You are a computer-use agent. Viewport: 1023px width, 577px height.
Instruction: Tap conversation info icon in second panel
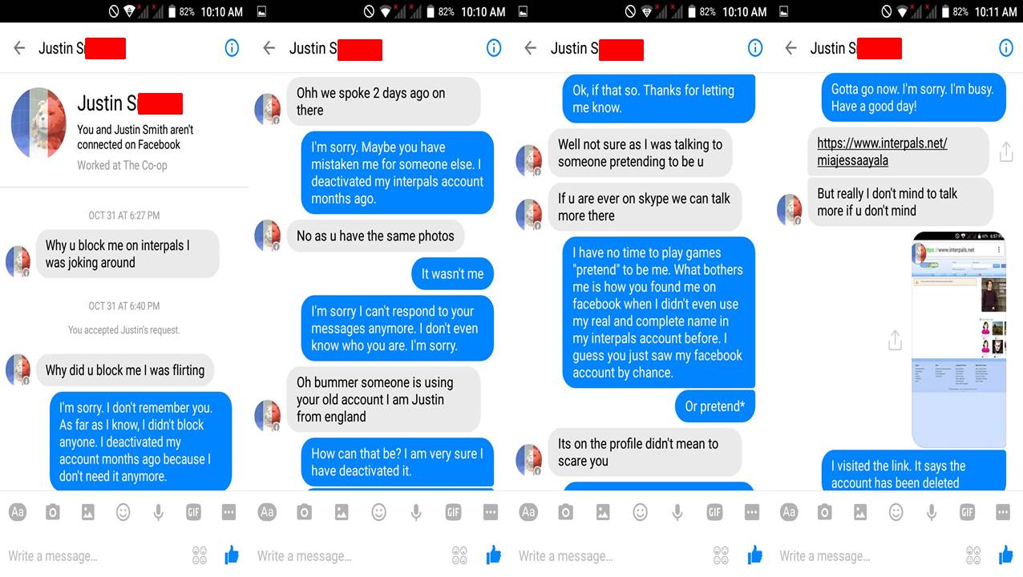click(494, 48)
